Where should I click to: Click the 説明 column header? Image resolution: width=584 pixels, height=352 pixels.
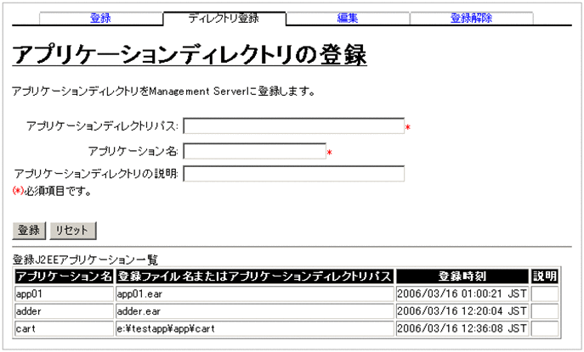click(x=545, y=277)
